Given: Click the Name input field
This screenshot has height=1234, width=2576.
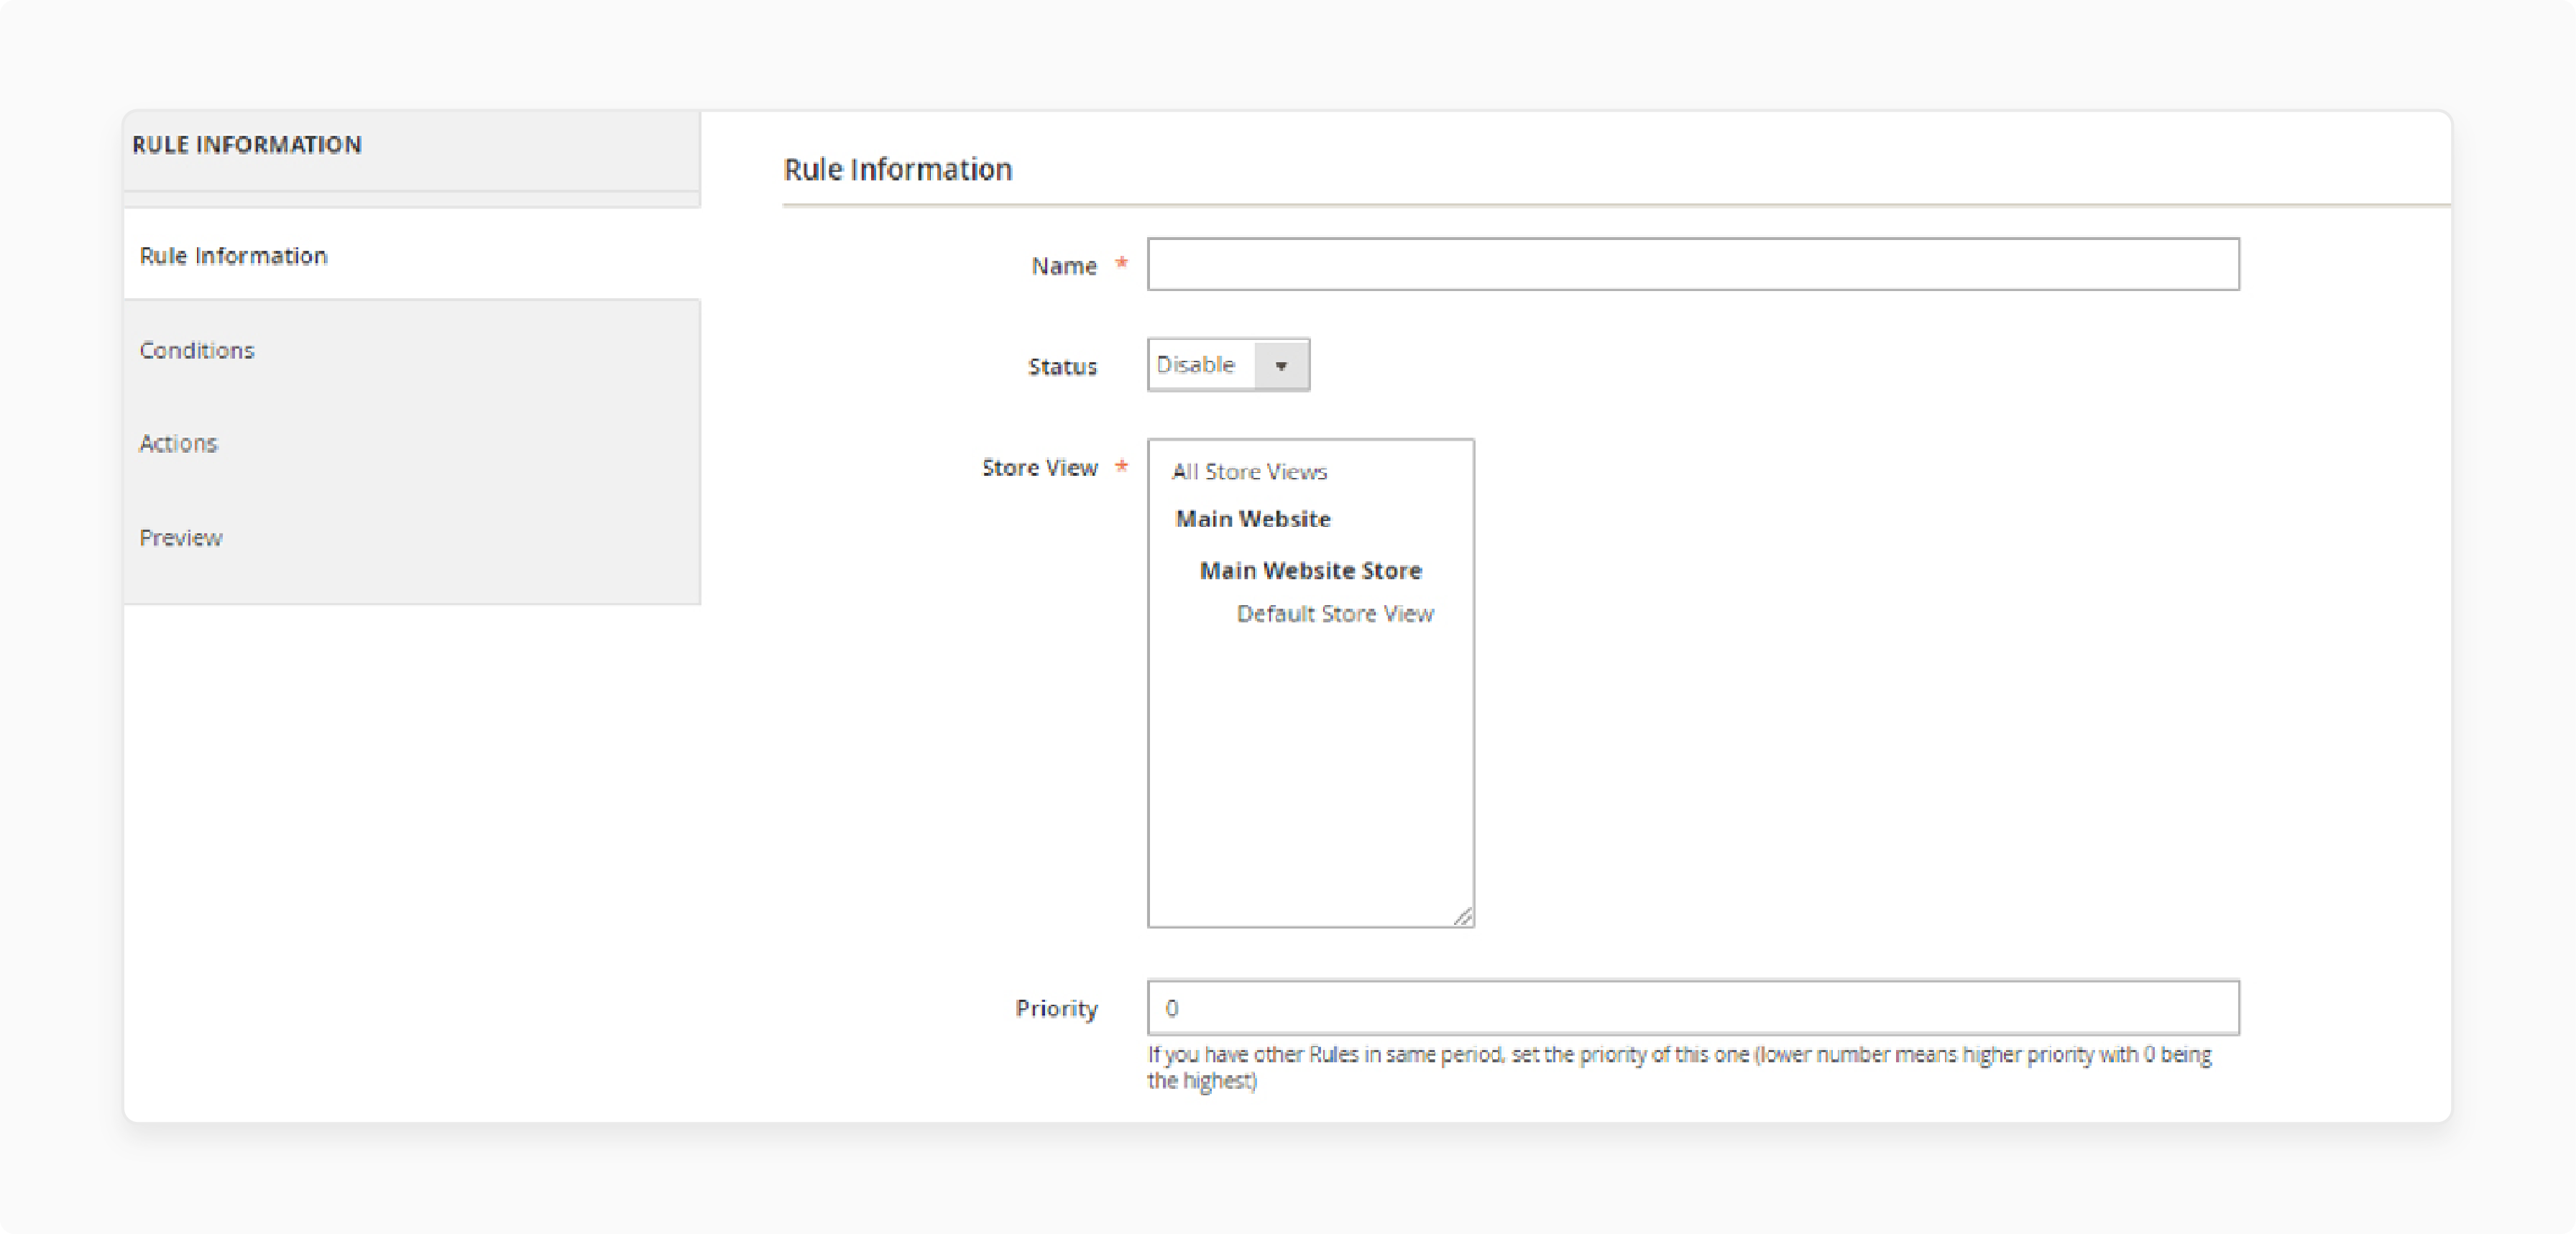Looking at the screenshot, I should (x=1692, y=265).
